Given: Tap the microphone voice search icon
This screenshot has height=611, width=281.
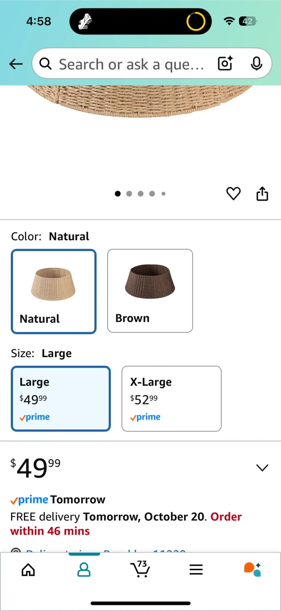Looking at the screenshot, I should click(256, 64).
